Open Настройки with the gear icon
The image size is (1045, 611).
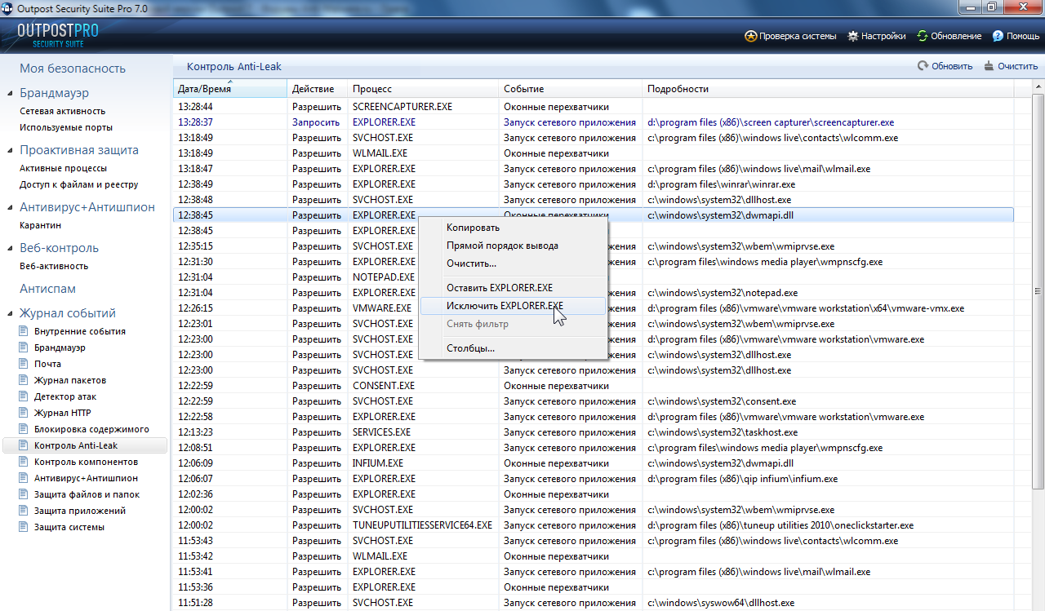(x=876, y=36)
